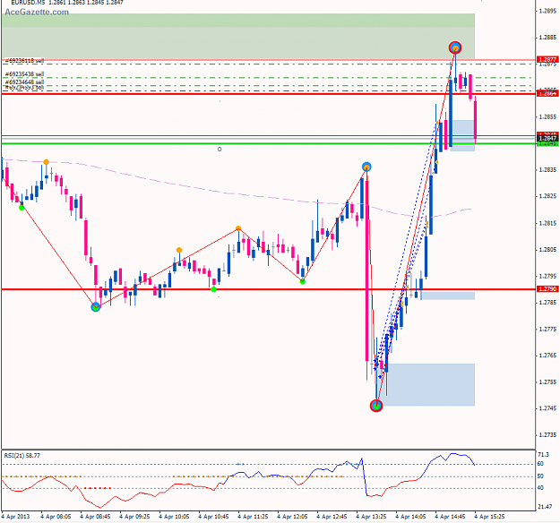Click the 1.2745 price axis value
This screenshot has height=523, width=560.
[x=547, y=408]
